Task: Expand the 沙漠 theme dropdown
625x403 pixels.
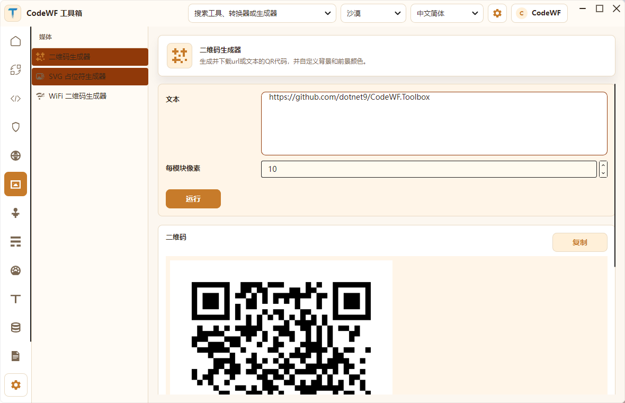Action: (x=373, y=13)
